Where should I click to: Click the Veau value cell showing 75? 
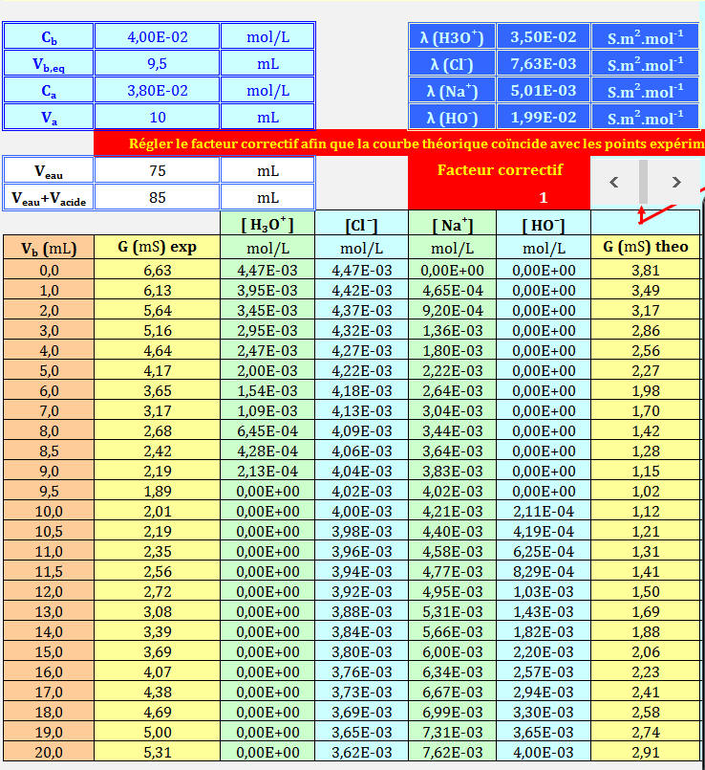(x=157, y=170)
